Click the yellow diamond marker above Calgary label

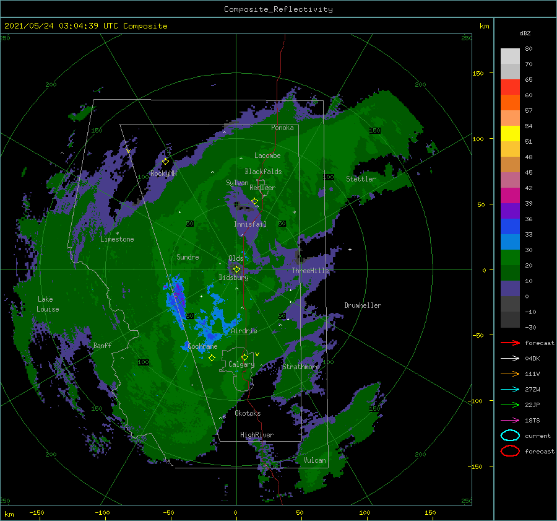[244, 357]
